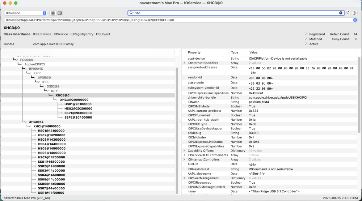Sort by the Property column header

(x=194, y=52)
